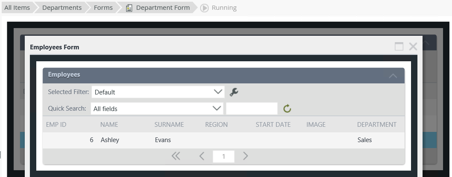Click the page number input field
The image size is (452, 177).
(224, 157)
